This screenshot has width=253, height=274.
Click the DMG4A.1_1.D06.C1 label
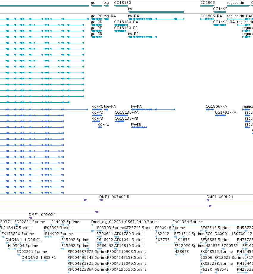pos(23,240)
